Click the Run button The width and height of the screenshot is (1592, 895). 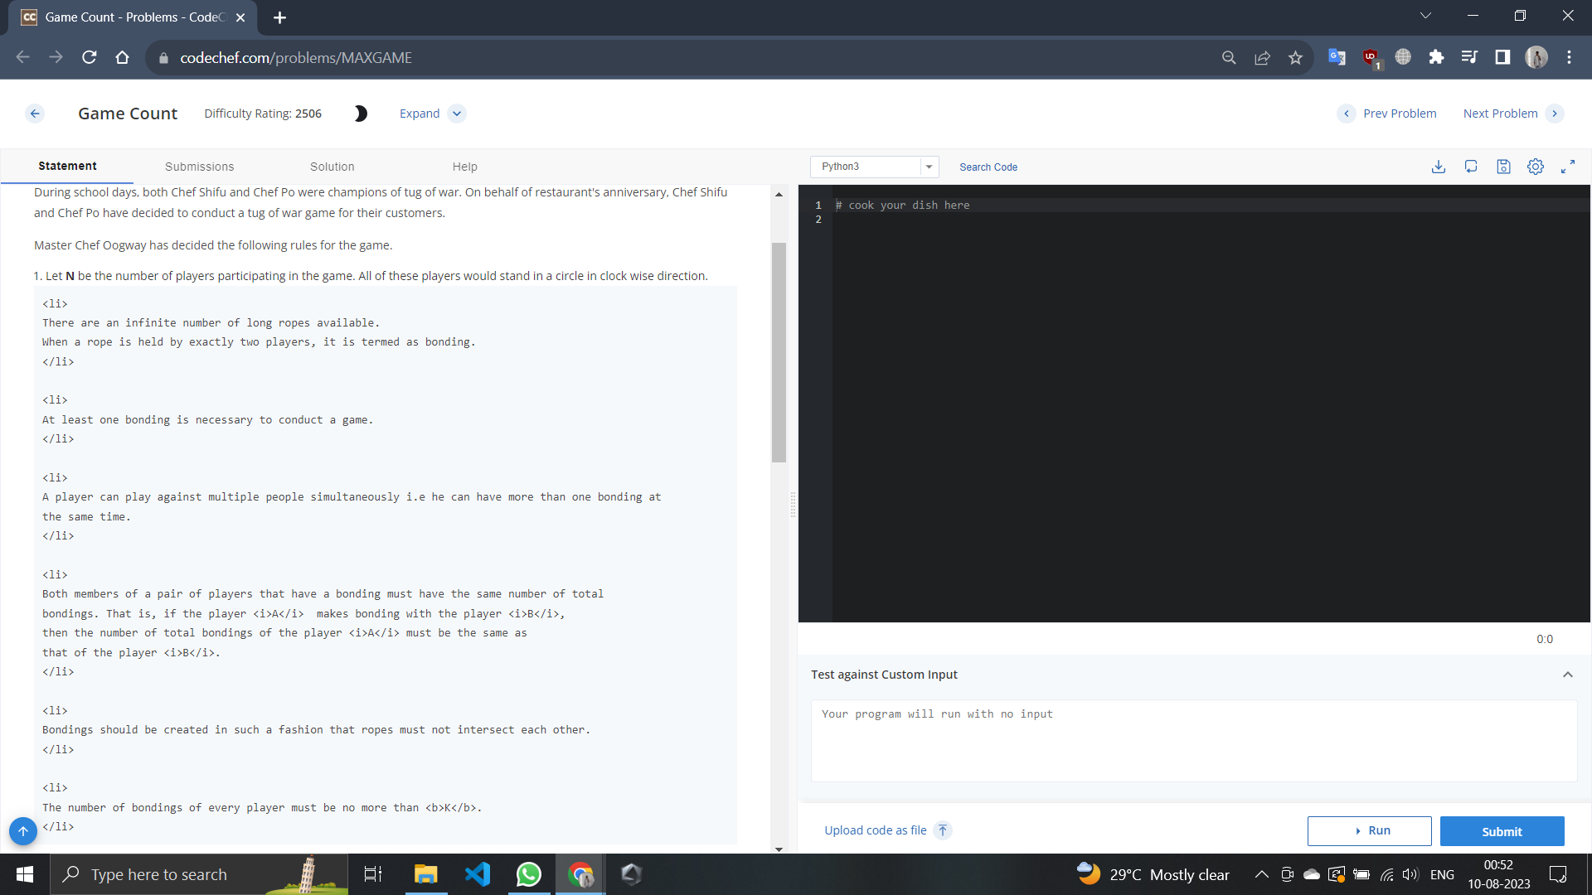[x=1369, y=830]
